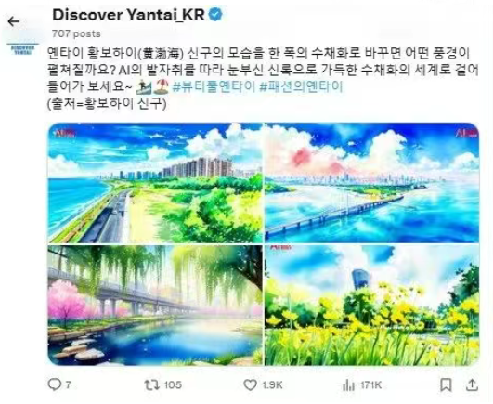Share the post via upload icon
The image size is (493, 404).
pyautogui.click(x=472, y=384)
